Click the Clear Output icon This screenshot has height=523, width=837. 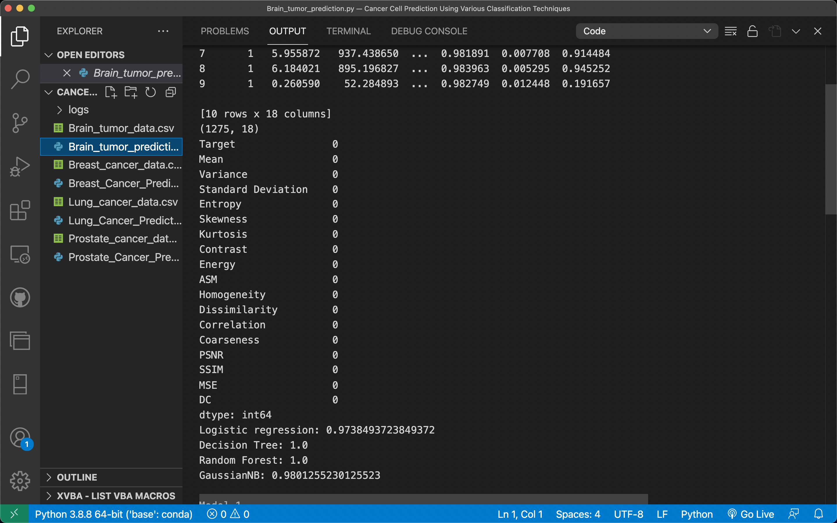(730, 31)
